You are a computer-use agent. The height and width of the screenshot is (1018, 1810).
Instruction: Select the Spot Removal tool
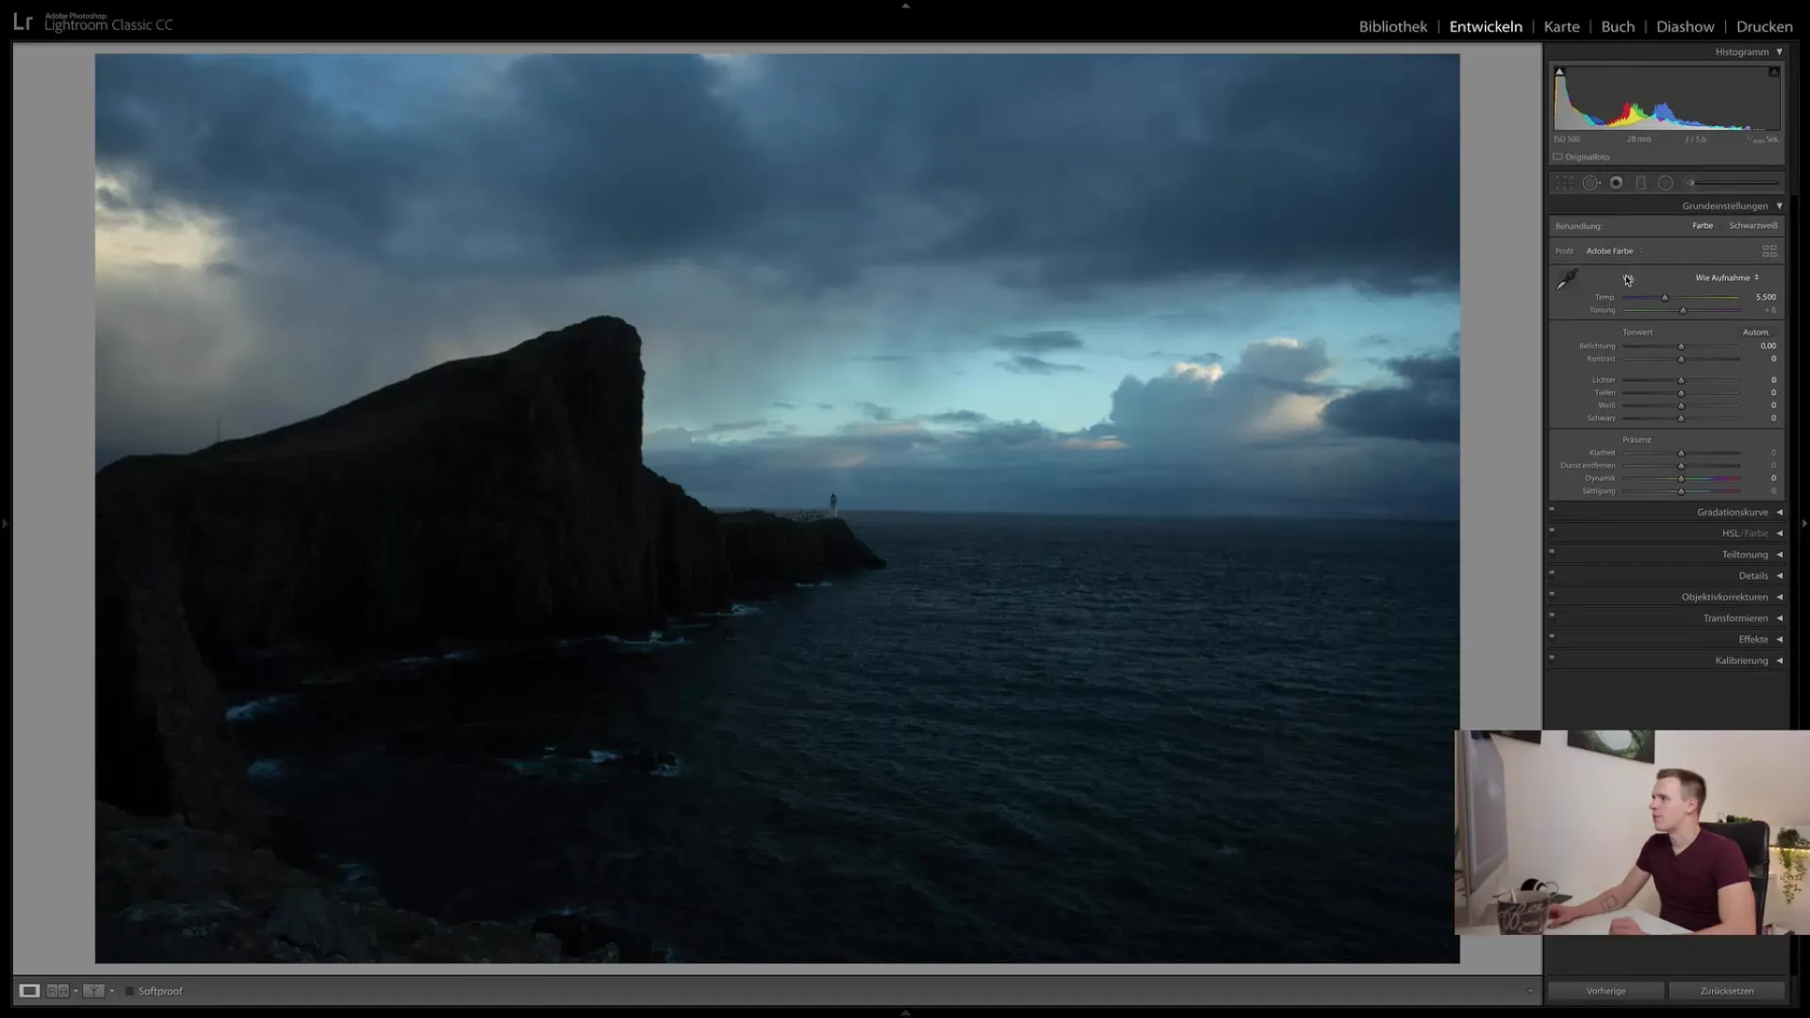tap(1591, 183)
